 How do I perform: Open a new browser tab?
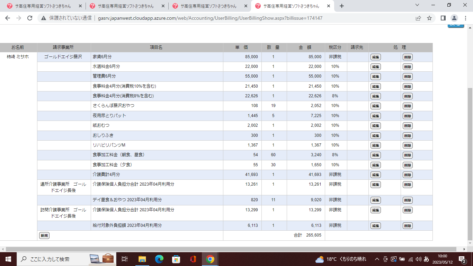(x=342, y=6)
